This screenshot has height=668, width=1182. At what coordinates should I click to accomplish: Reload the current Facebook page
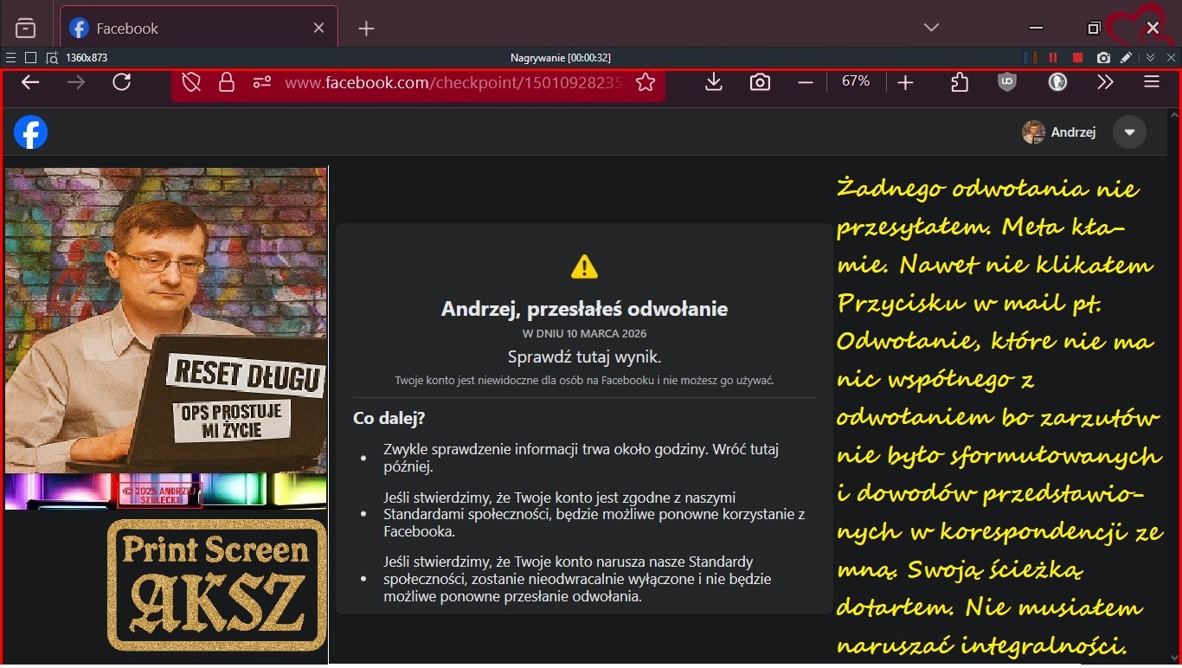[122, 82]
